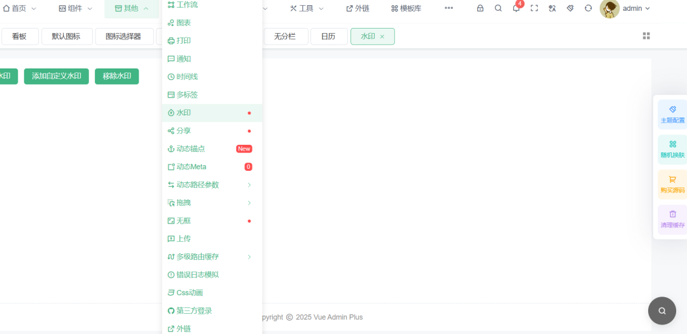Select 无框 menu item
Image resolution: width=687 pixels, height=334 pixels.
[212, 221]
